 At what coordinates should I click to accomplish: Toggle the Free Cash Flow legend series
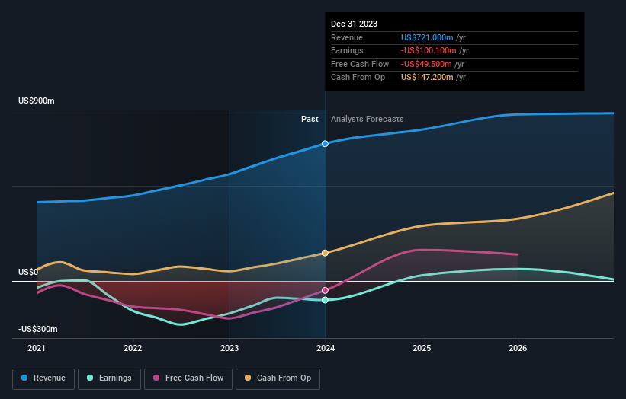pyautogui.click(x=188, y=378)
